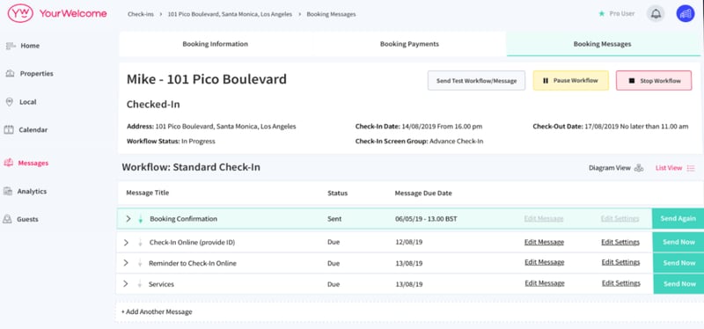Open Properties from the sidebar
The width and height of the screenshot is (704, 329).
(29, 74)
